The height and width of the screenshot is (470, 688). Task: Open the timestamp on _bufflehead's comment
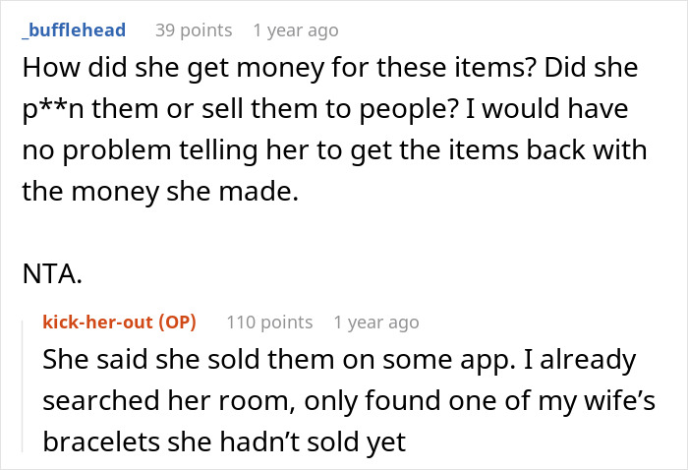click(x=295, y=29)
